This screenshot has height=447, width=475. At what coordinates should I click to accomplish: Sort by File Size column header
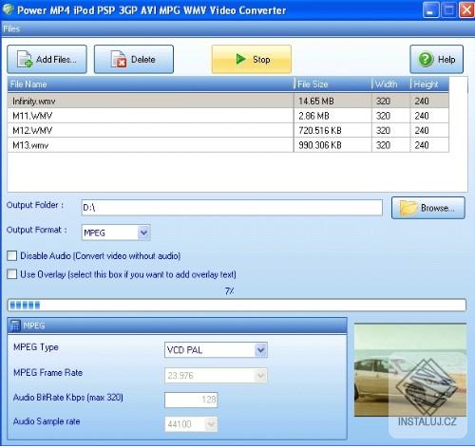(333, 84)
